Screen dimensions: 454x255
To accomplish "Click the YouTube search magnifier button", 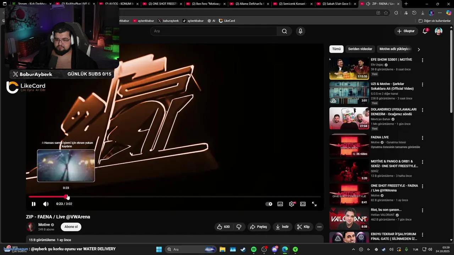I will [x=284, y=31].
